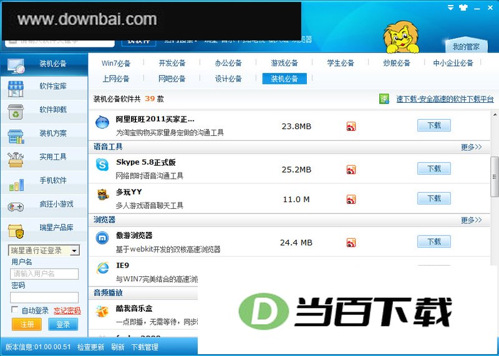
Task: Click the 软件卸载 recycle bin icon
Action: tap(16, 112)
